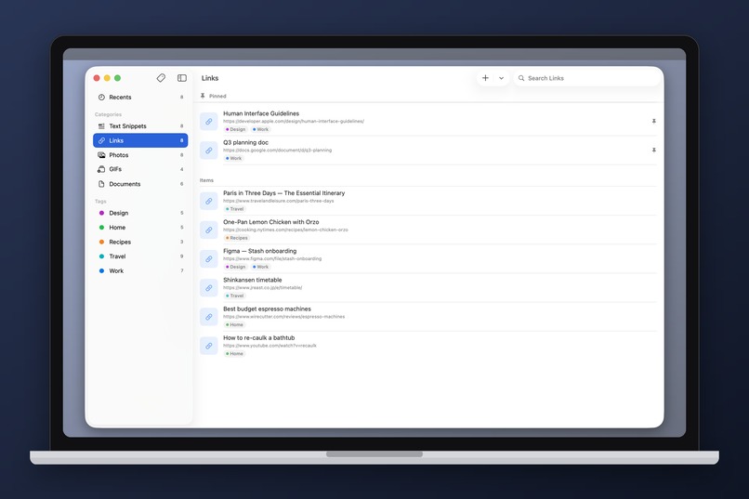Click Work tag on Q3 planning doc
749x499 pixels.
pos(233,158)
